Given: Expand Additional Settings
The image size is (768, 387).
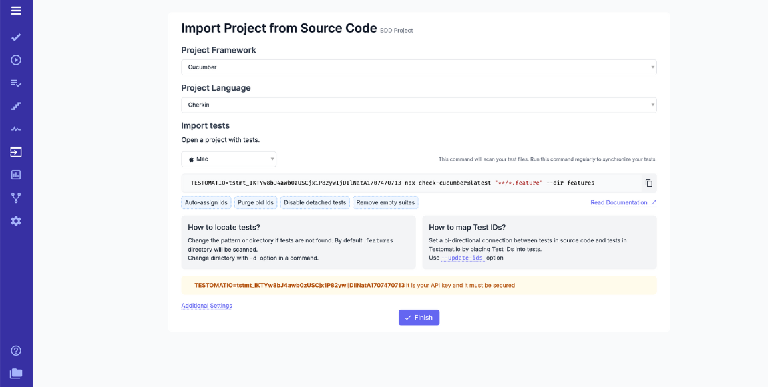Looking at the screenshot, I should coord(206,305).
